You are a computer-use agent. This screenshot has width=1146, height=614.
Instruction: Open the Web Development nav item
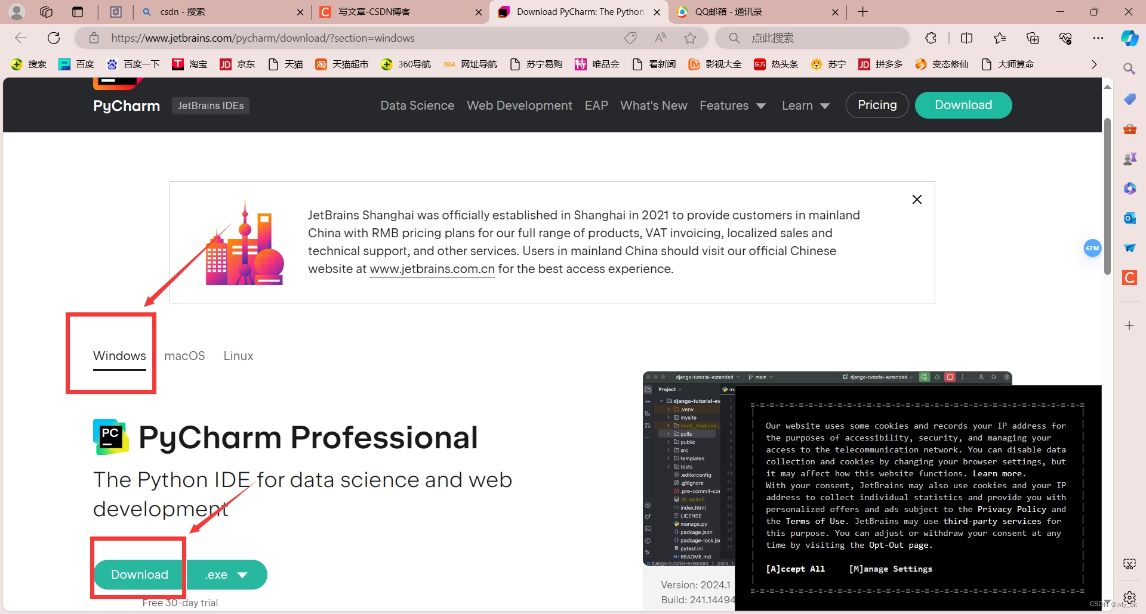coord(519,106)
